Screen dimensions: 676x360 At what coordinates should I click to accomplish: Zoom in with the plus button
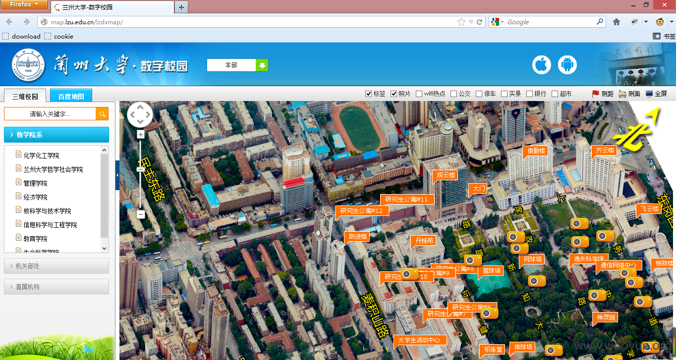click(141, 135)
